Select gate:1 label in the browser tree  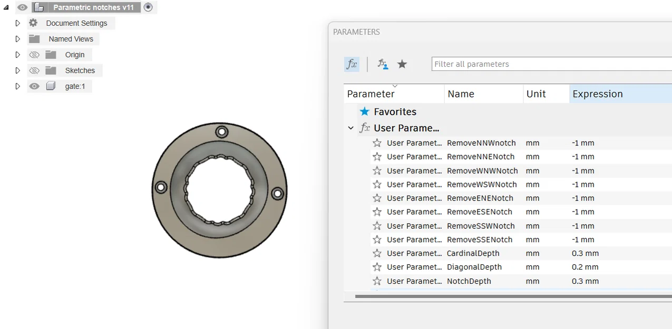(x=75, y=86)
